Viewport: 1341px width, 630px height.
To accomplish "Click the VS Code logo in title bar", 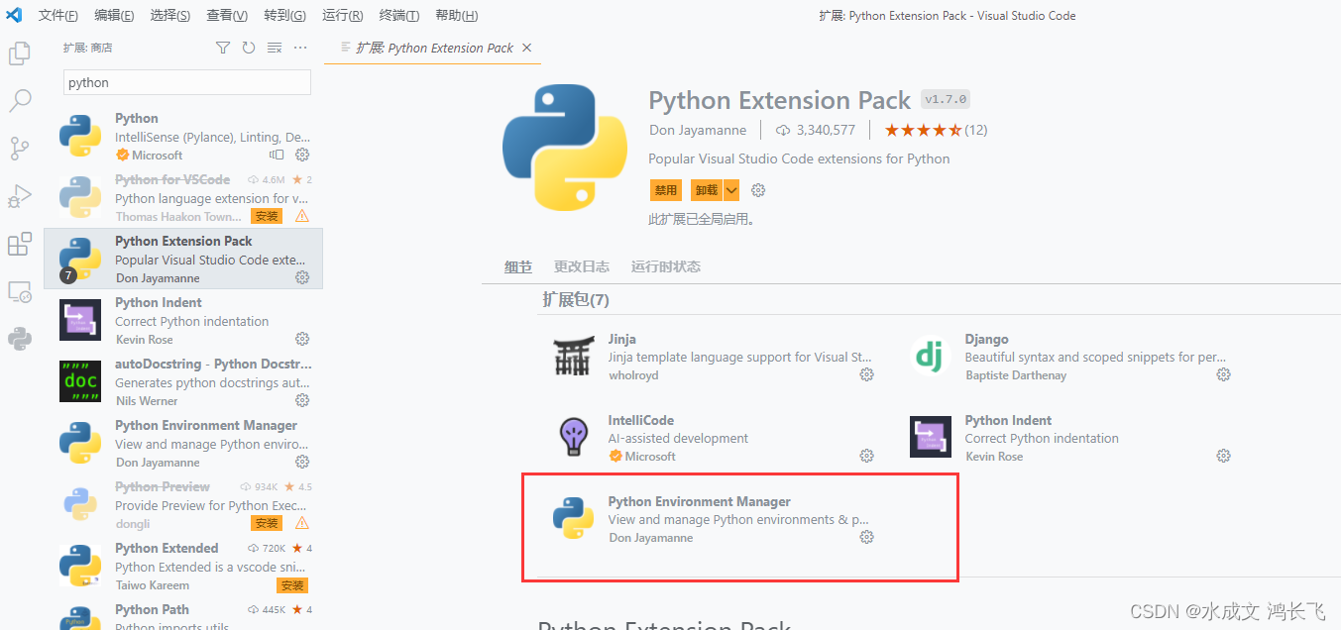I will tap(15, 15).
